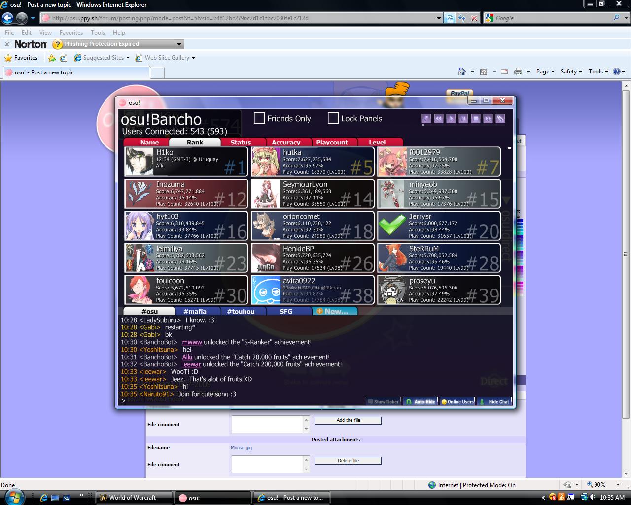Open the Online Users list
This screenshot has height=505, width=631.
pos(457,401)
